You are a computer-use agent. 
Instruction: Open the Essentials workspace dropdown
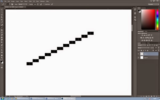153,4
